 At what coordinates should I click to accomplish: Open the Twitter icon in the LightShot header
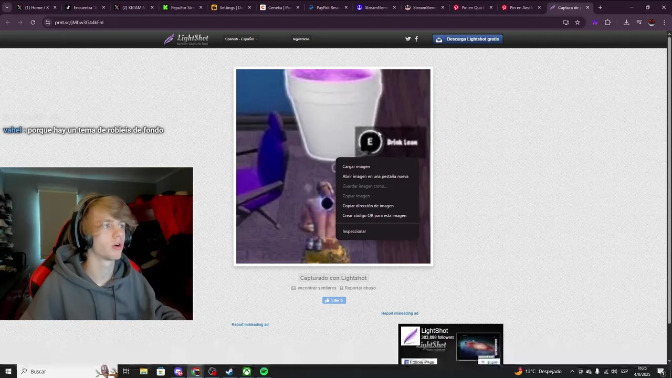pos(408,39)
